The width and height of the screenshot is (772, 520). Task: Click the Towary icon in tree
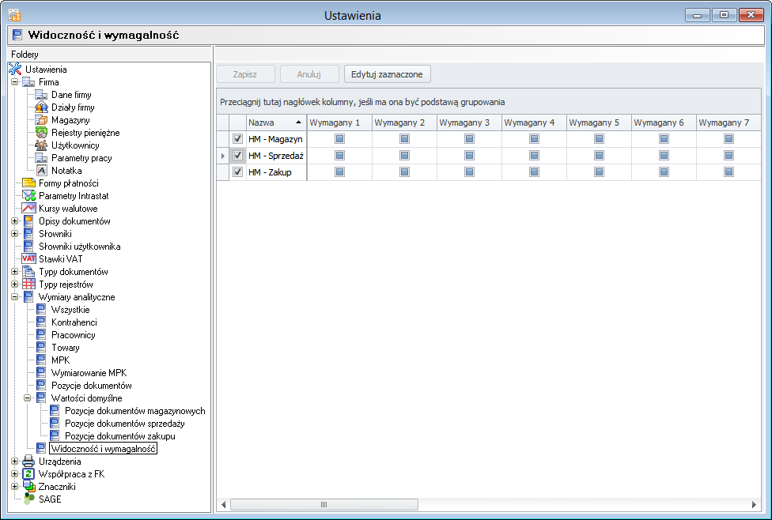coord(41,347)
